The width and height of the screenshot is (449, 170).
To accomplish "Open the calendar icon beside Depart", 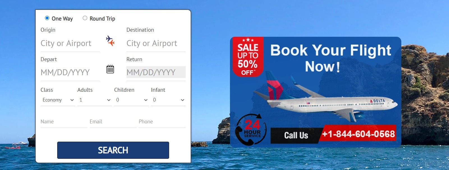I will click(110, 69).
